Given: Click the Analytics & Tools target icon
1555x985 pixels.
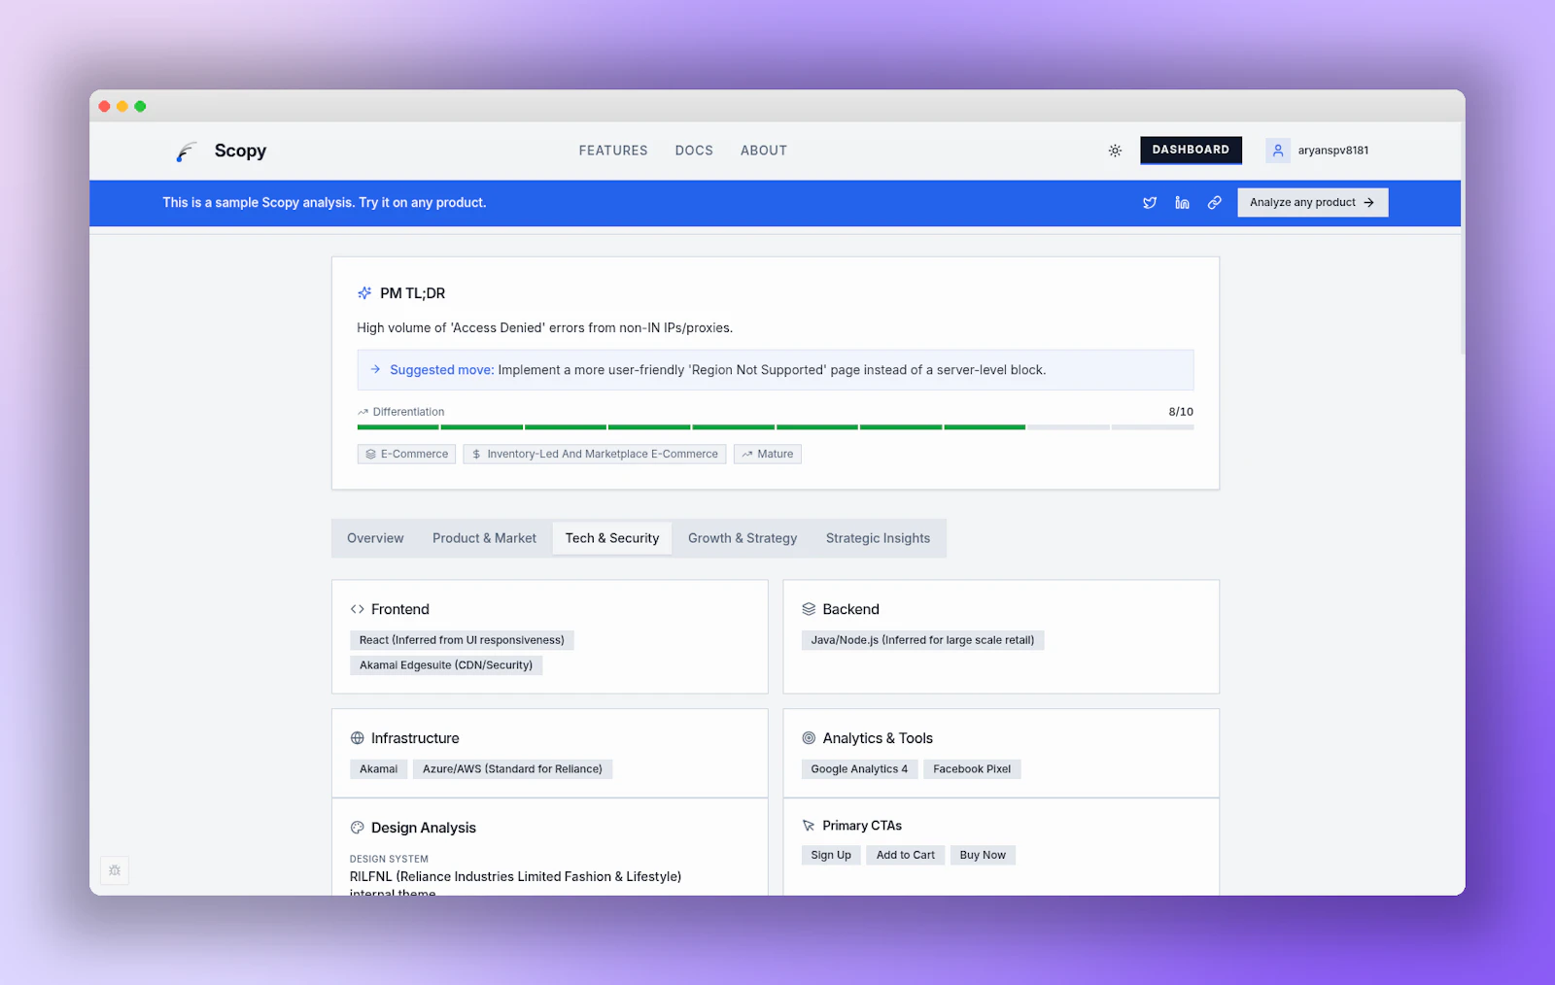Looking at the screenshot, I should coord(809,738).
